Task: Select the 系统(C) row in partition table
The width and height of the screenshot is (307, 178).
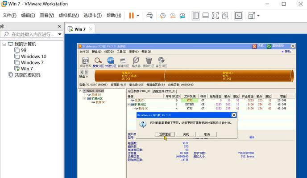Action: point(211,100)
